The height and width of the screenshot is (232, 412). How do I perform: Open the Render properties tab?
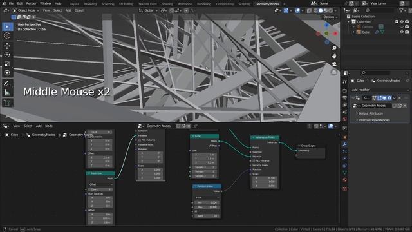click(345, 91)
